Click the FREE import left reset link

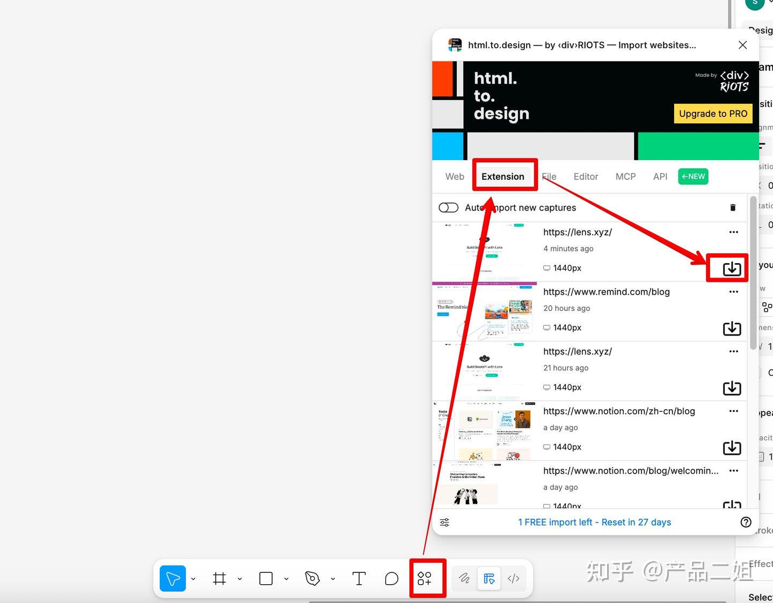[x=594, y=522]
